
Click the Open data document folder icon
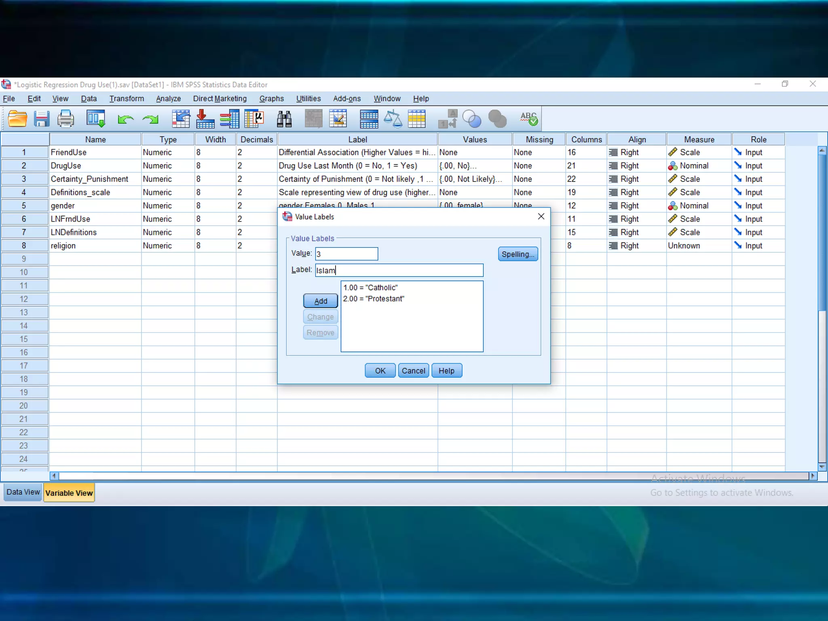17,119
